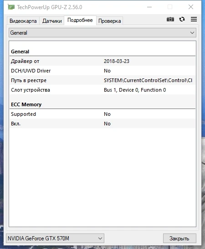Go to the Проверка tab
This screenshot has width=205, height=249.
tap(109, 21)
